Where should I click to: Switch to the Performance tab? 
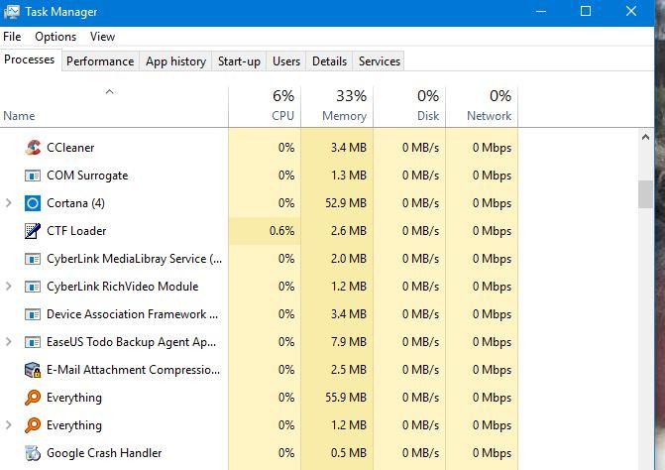point(100,61)
